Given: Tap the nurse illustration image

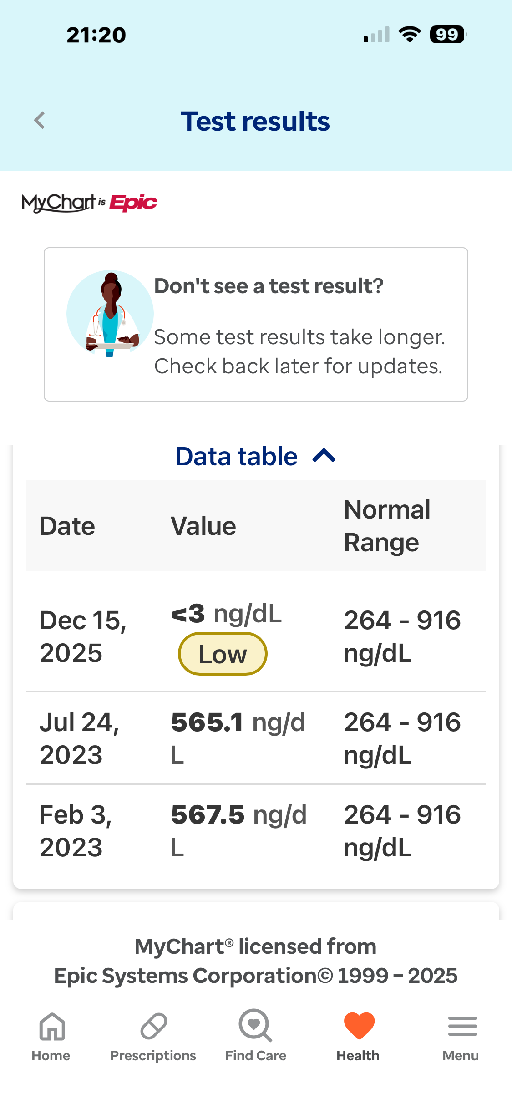Looking at the screenshot, I should point(110,314).
